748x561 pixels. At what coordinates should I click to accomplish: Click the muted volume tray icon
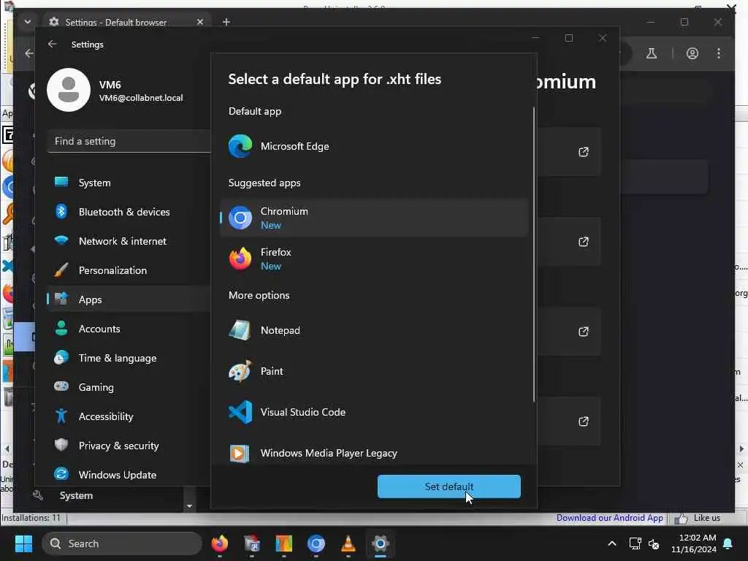point(654,543)
